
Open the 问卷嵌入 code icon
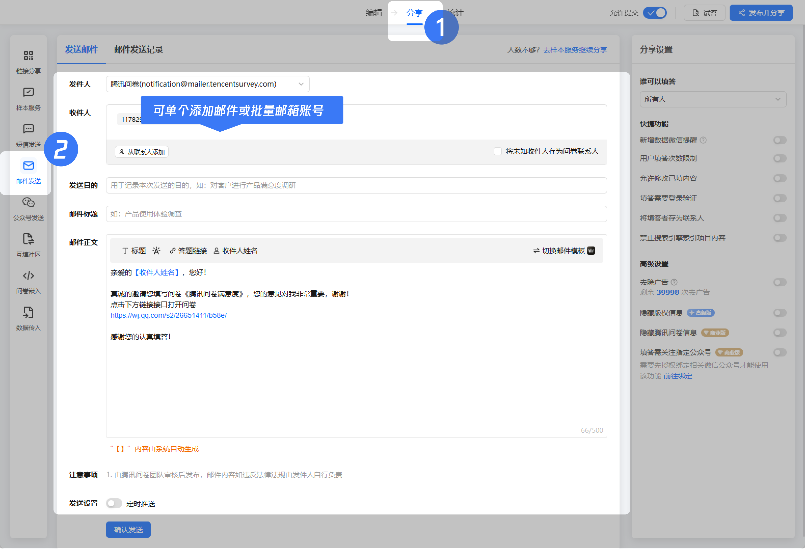pos(28,276)
